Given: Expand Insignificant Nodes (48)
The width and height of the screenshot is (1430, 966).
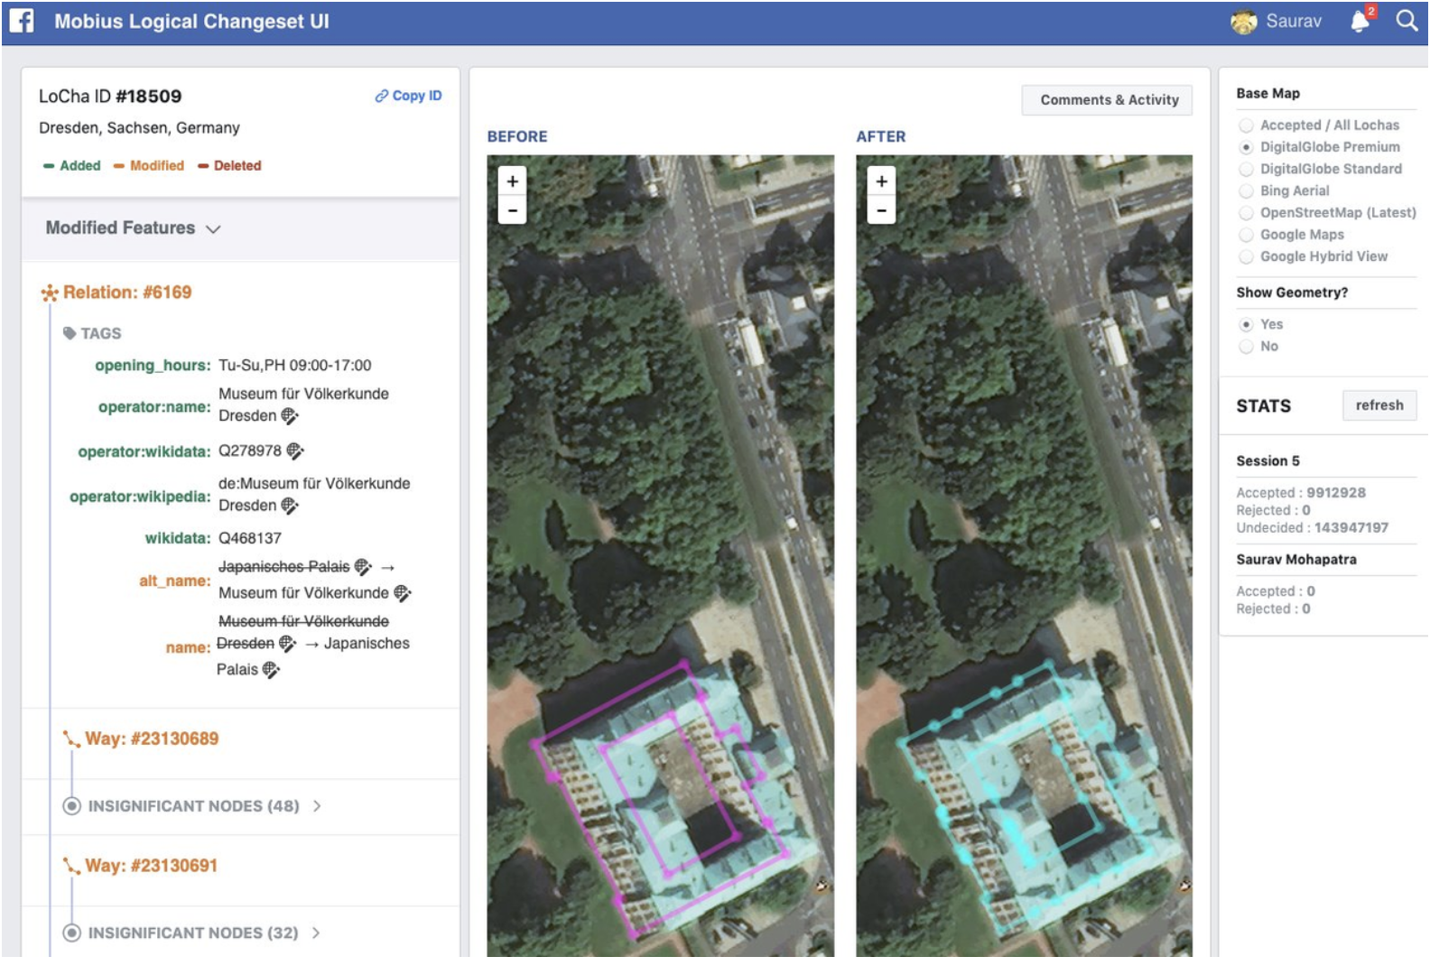Looking at the screenshot, I should pos(317,806).
